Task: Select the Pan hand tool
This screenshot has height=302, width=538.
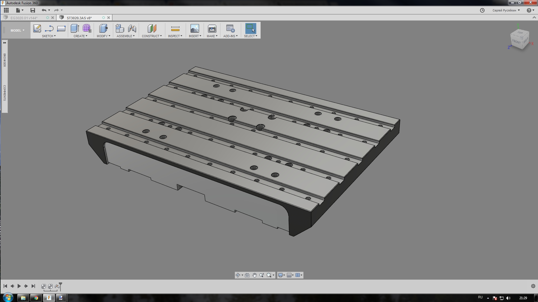Action: 254,275
